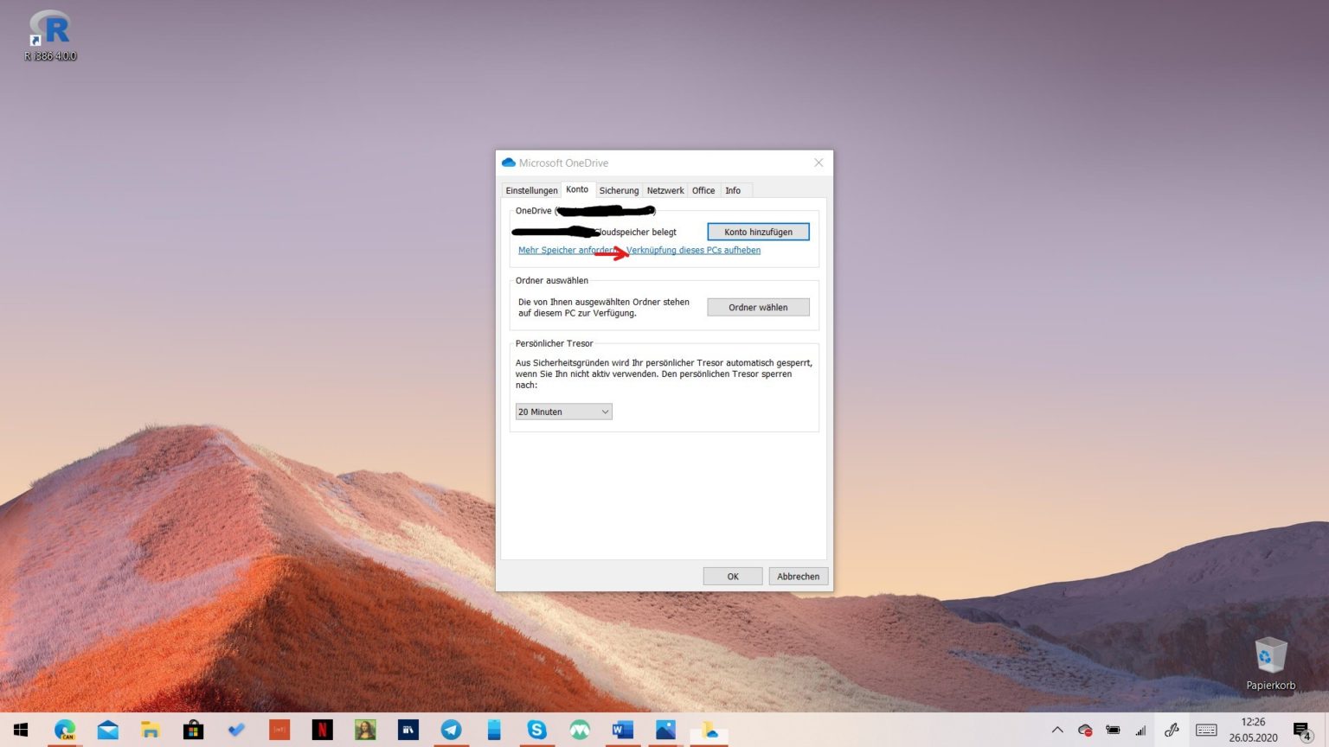Viewport: 1329px width, 747px height.
Task: Open the 20 Minuten lock-time dropdown
Action: (562, 412)
